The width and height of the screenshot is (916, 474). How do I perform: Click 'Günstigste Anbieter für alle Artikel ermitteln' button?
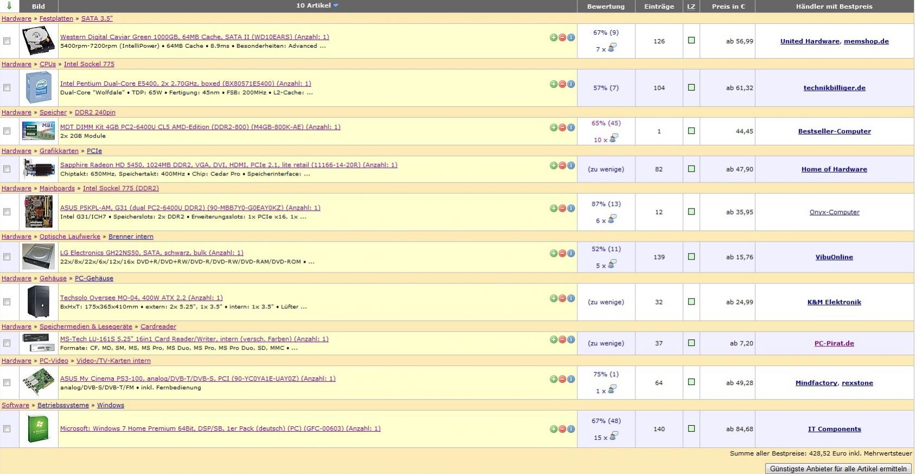coord(838,469)
